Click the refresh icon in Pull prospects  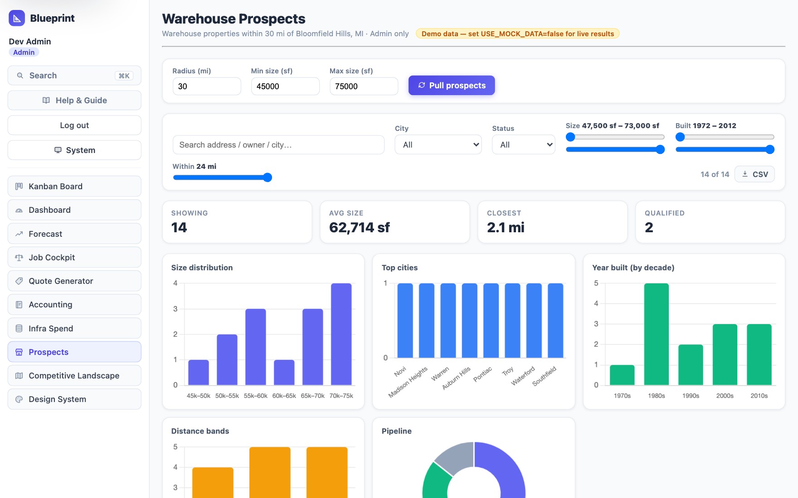[x=422, y=85]
